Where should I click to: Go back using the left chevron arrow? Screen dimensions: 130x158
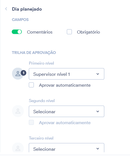[x=6, y=9]
